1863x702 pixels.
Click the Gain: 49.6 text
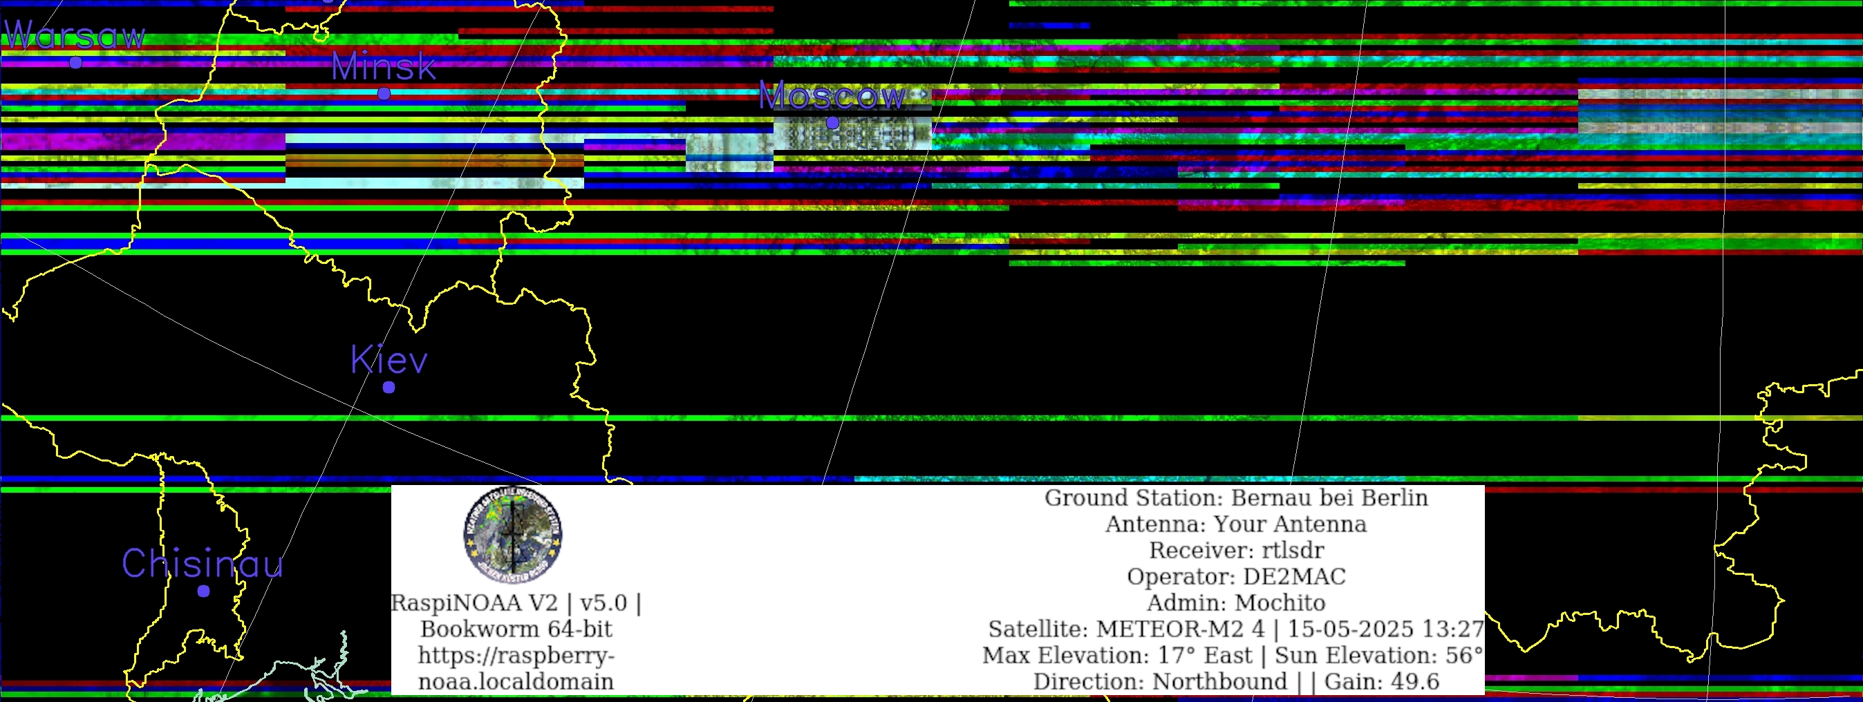(x=1381, y=681)
